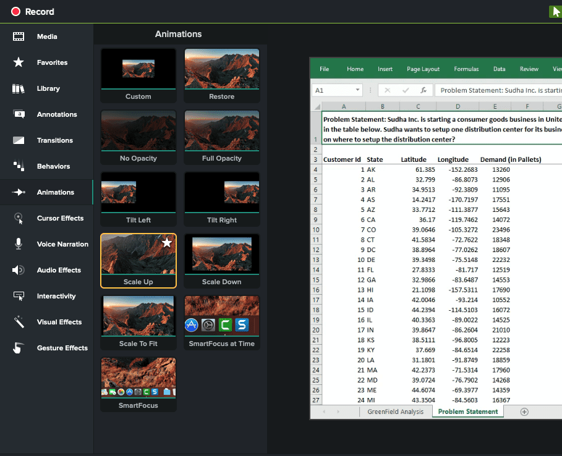Open Gesture Effects hand icon

tap(19, 348)
